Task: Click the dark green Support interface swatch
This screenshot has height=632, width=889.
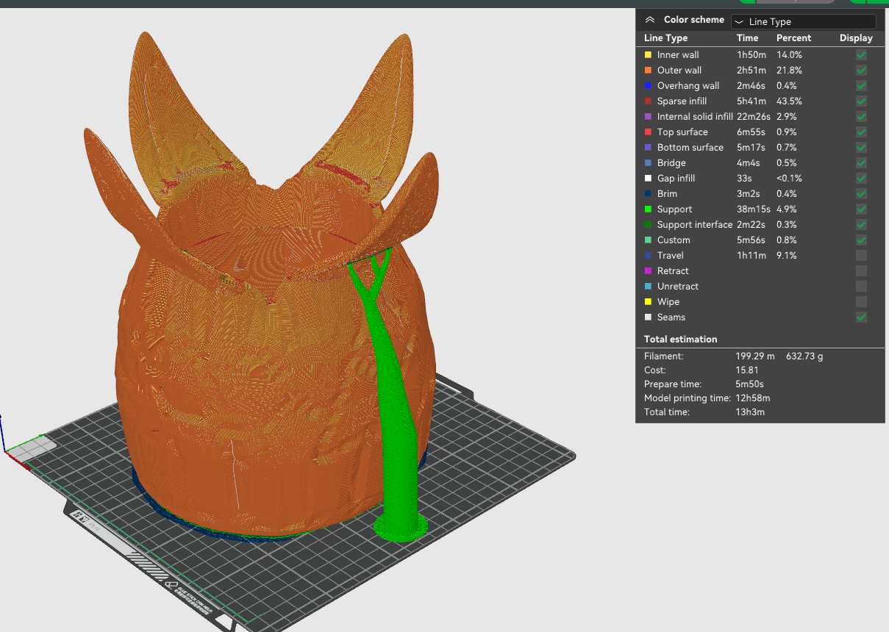Action: click(648, 225)
